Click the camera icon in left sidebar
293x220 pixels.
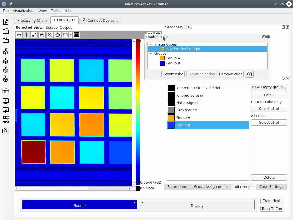tap(6, 131)
